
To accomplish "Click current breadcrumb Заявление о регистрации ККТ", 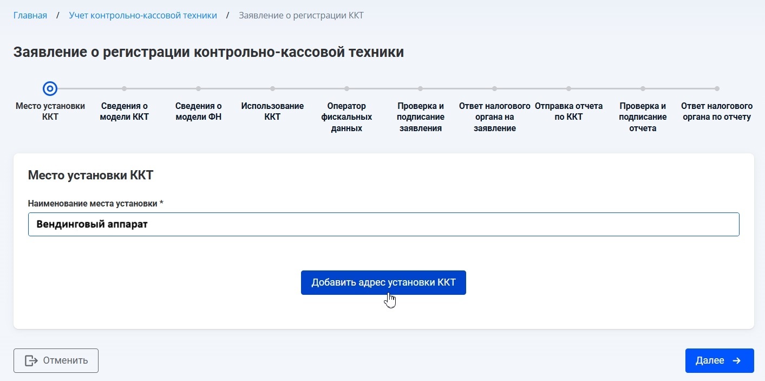I will point(301,15).
